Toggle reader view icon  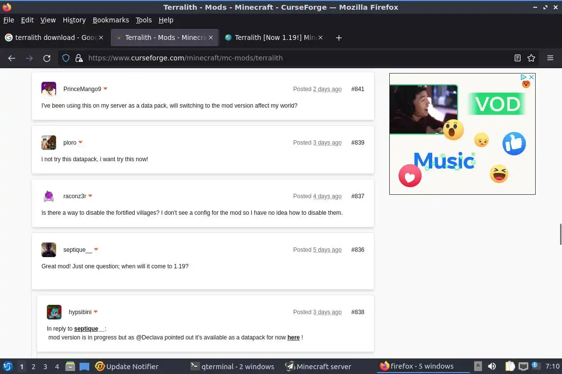click(x=517, y=58)
